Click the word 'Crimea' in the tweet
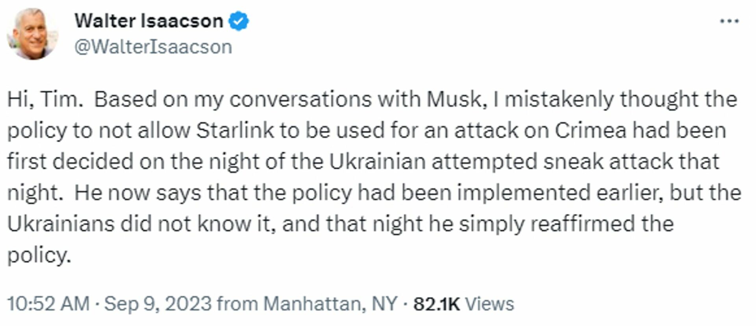This screenshot has height=326, width=756. click(x=590, y=130)
